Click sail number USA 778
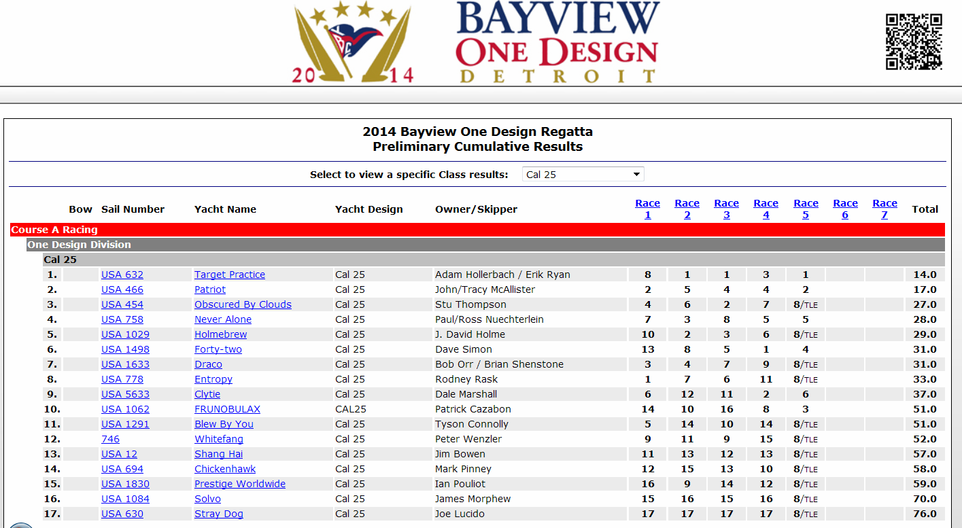This screenshot has height=528, width=962. click(x=122, y=379)
